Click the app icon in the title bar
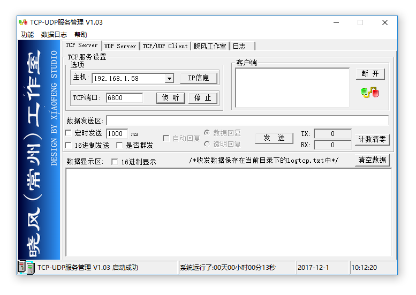 (23, 22)
